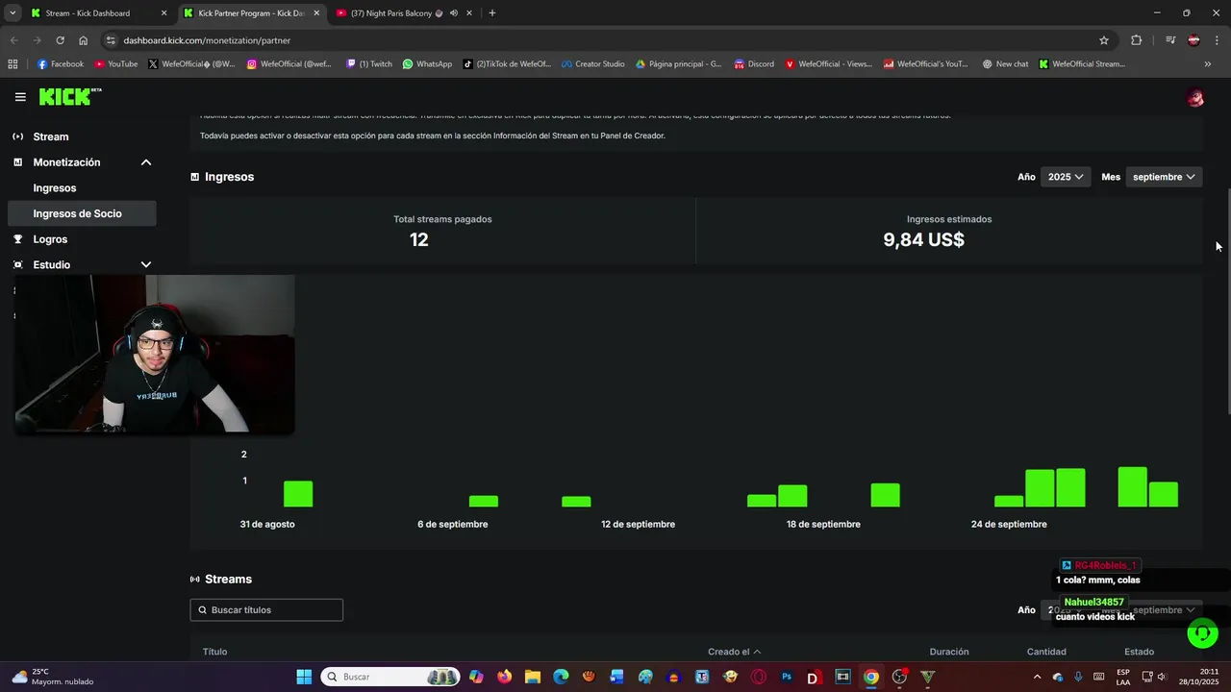This screenshot has width=1231, height=692.
Task: Select the Kick Partner Program tab
Action: click(252, 13)
